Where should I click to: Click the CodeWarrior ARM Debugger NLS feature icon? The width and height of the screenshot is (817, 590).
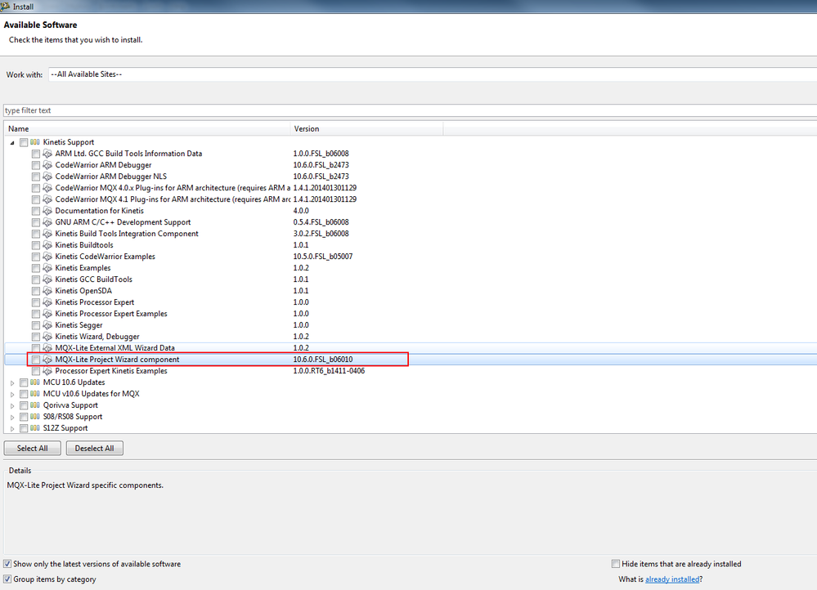point(47,177)
